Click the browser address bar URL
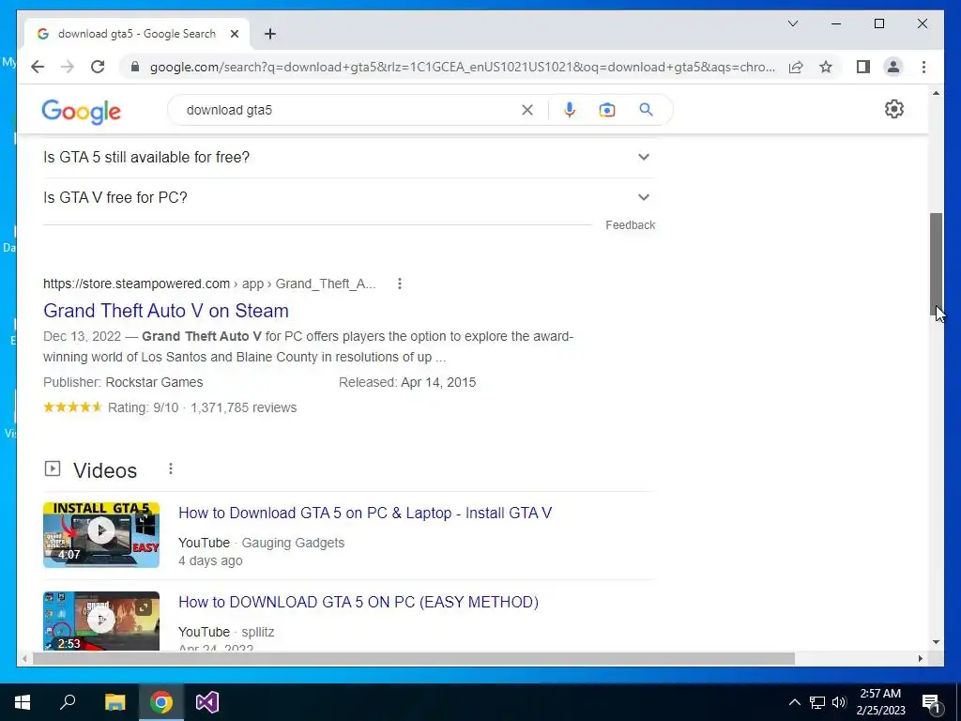961x721 pixels. click(x=463, y=67)
